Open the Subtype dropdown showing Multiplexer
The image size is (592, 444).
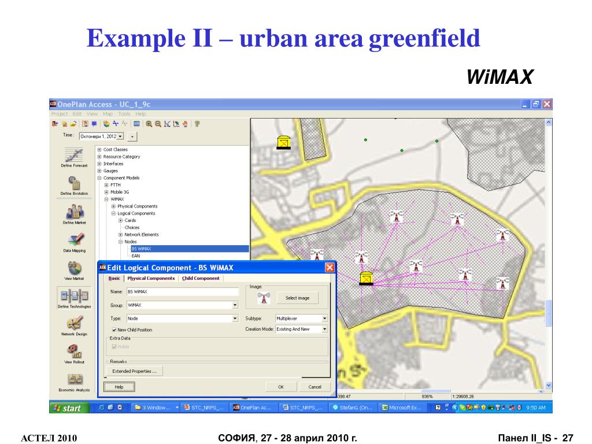click(324, 319)
